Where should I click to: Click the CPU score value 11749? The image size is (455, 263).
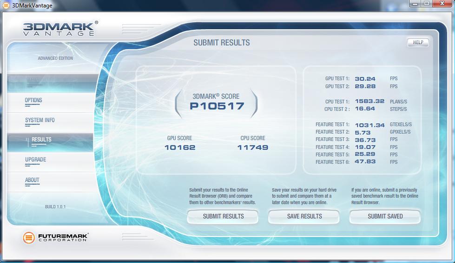252,147
